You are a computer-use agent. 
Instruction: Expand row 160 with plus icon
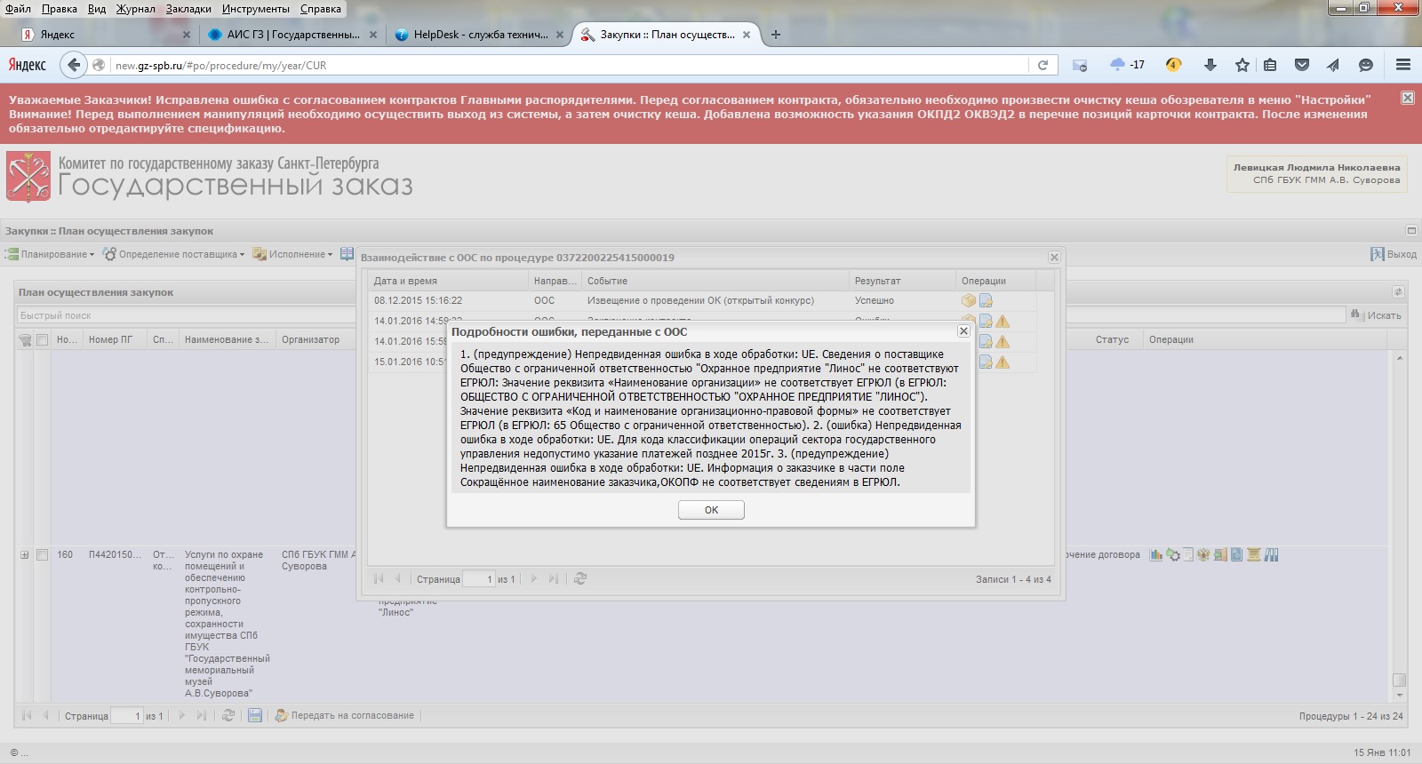click(x=25, y=555)
